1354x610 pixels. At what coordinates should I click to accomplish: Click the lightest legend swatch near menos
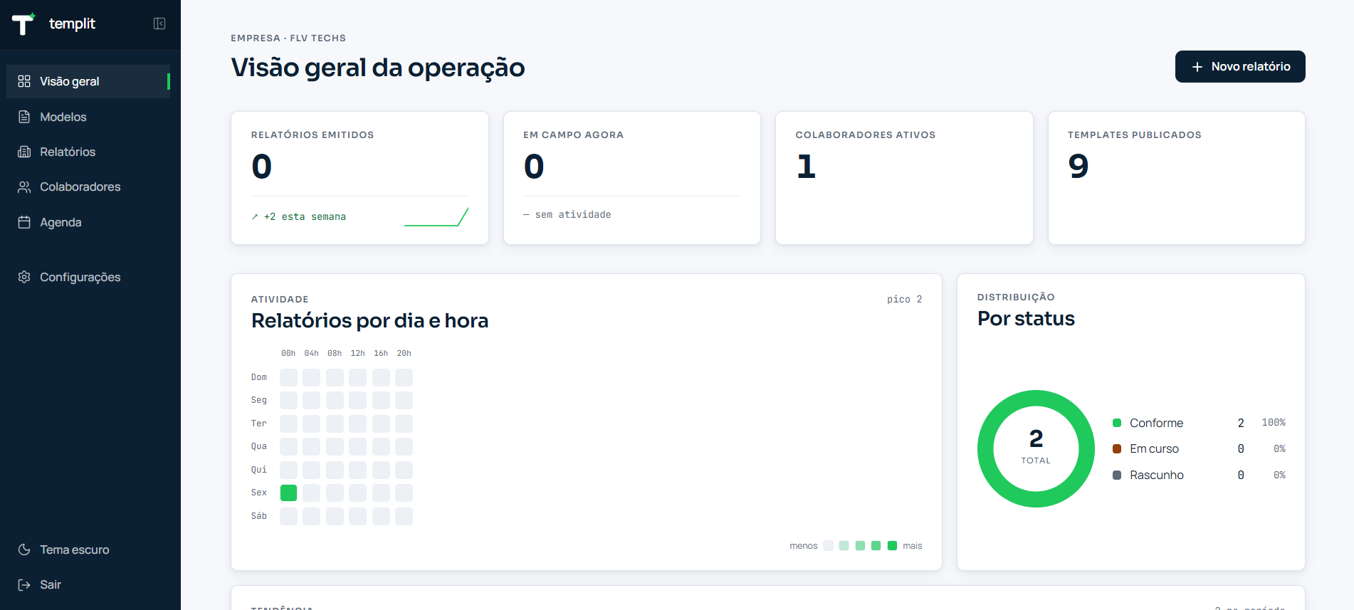click(828, 546)
